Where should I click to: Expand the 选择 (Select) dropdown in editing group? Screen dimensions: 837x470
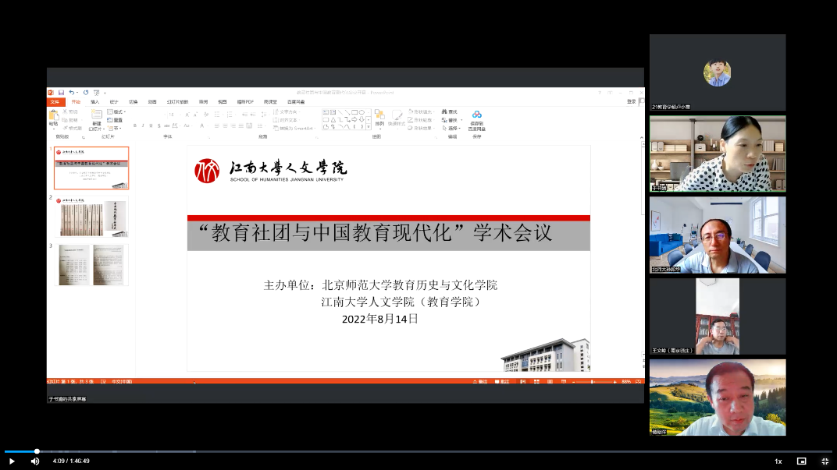click(x=452, y=128)
